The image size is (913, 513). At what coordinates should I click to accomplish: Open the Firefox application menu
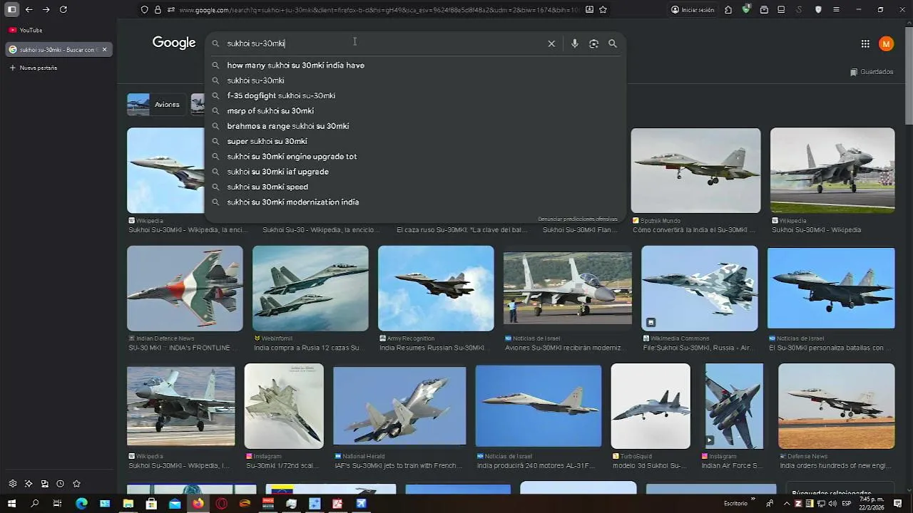pyautogui.click(x=836, y=10)
